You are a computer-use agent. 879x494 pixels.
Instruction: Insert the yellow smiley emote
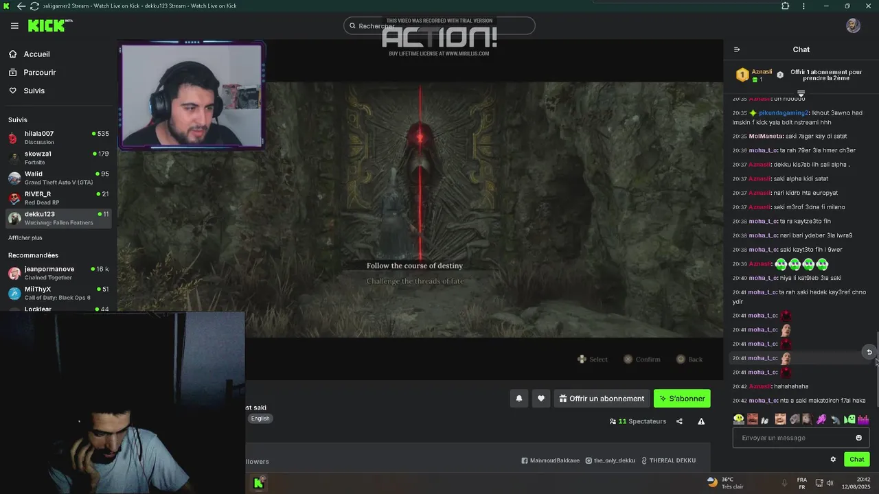point(739,419)
